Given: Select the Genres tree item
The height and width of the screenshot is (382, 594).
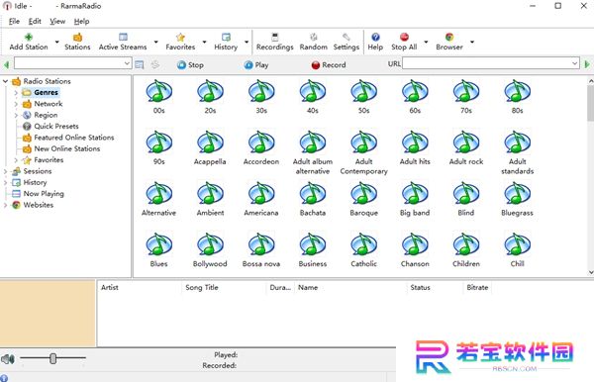Looking at the screenshot, I should click(46, 92).
